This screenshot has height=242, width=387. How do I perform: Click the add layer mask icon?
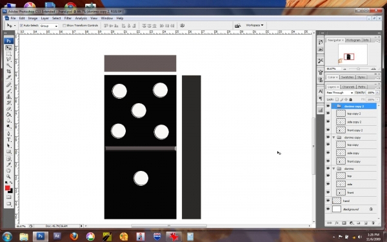tap(344, 223)
